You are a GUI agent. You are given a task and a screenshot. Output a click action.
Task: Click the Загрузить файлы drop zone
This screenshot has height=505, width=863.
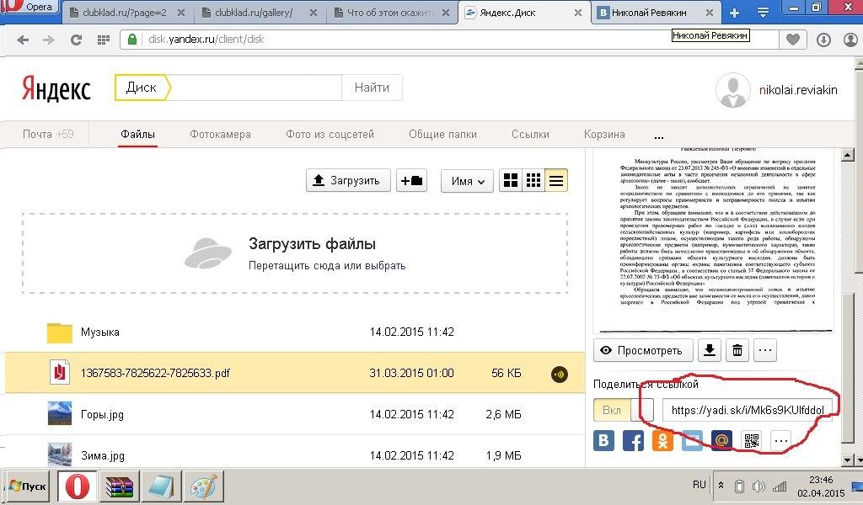(x=295, y=253)
